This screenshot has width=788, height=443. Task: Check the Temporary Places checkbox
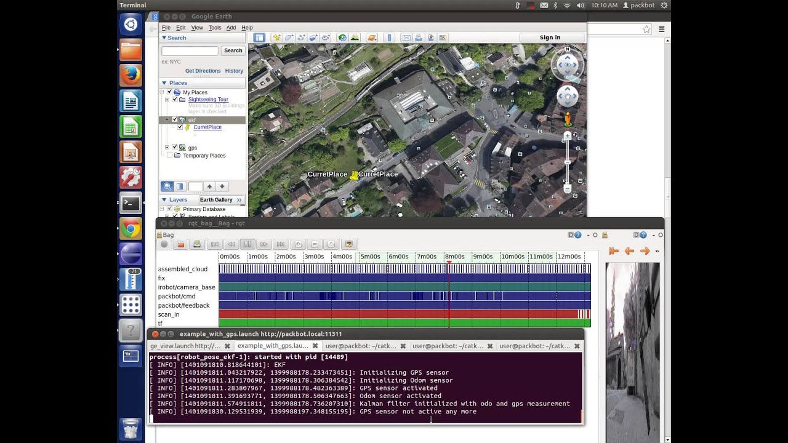169,156
